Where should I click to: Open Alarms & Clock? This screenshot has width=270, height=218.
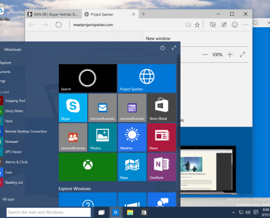(x=14, y=162)
